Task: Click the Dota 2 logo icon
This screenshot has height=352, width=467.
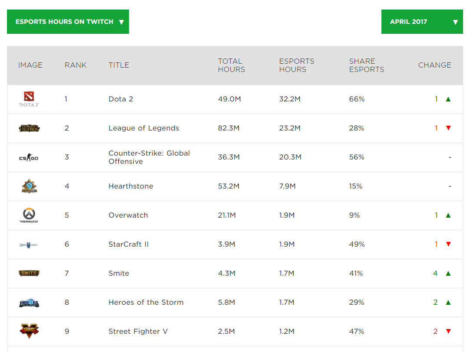Action: tap(29, 99)
